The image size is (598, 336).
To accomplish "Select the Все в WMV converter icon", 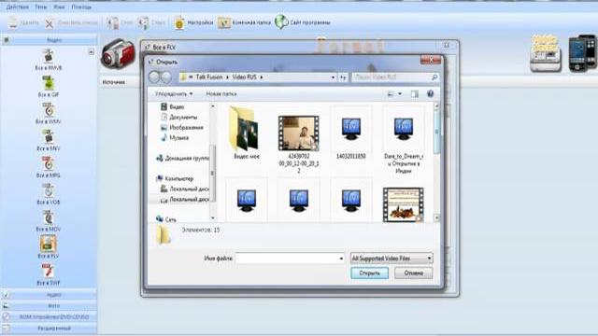I will click(x=48, y=110).
